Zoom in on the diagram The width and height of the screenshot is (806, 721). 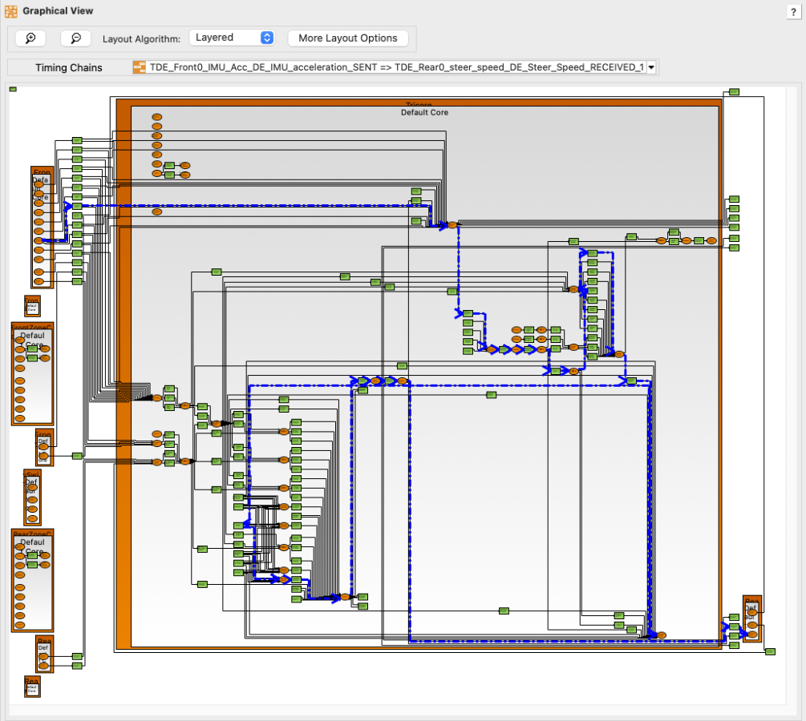[30, 38]
